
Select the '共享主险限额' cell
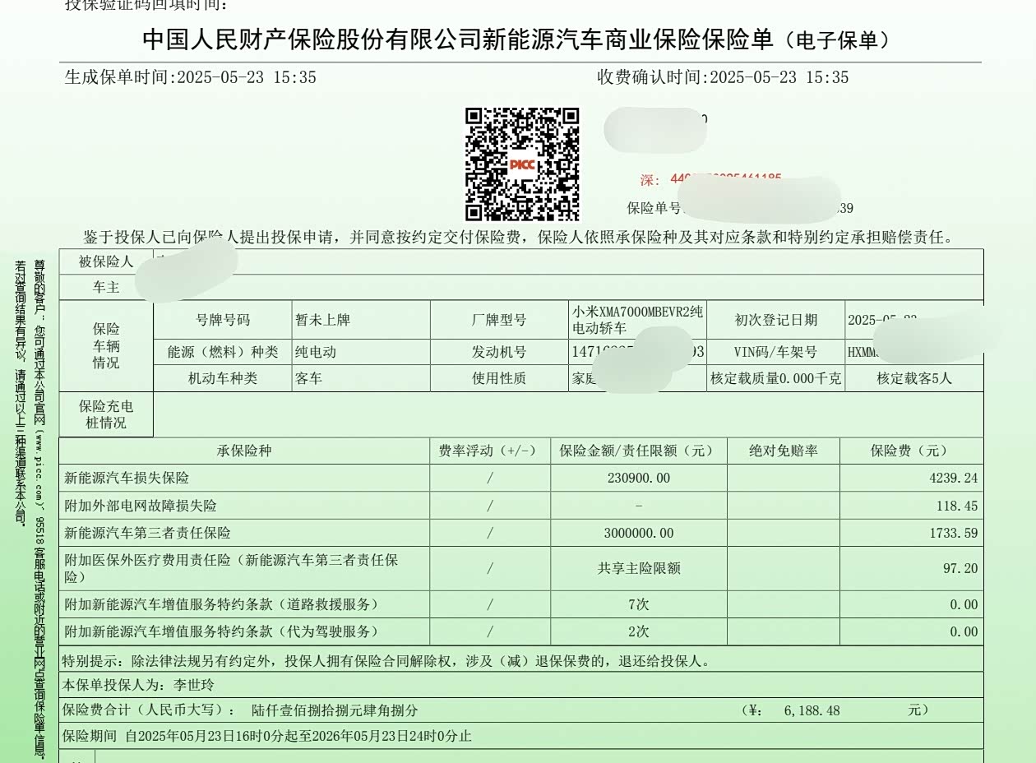coord(639,568)
